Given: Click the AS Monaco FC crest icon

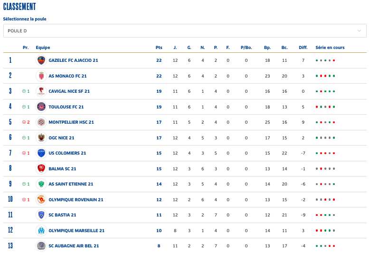Looking at the screenshot, I should (x=41, y=76).
